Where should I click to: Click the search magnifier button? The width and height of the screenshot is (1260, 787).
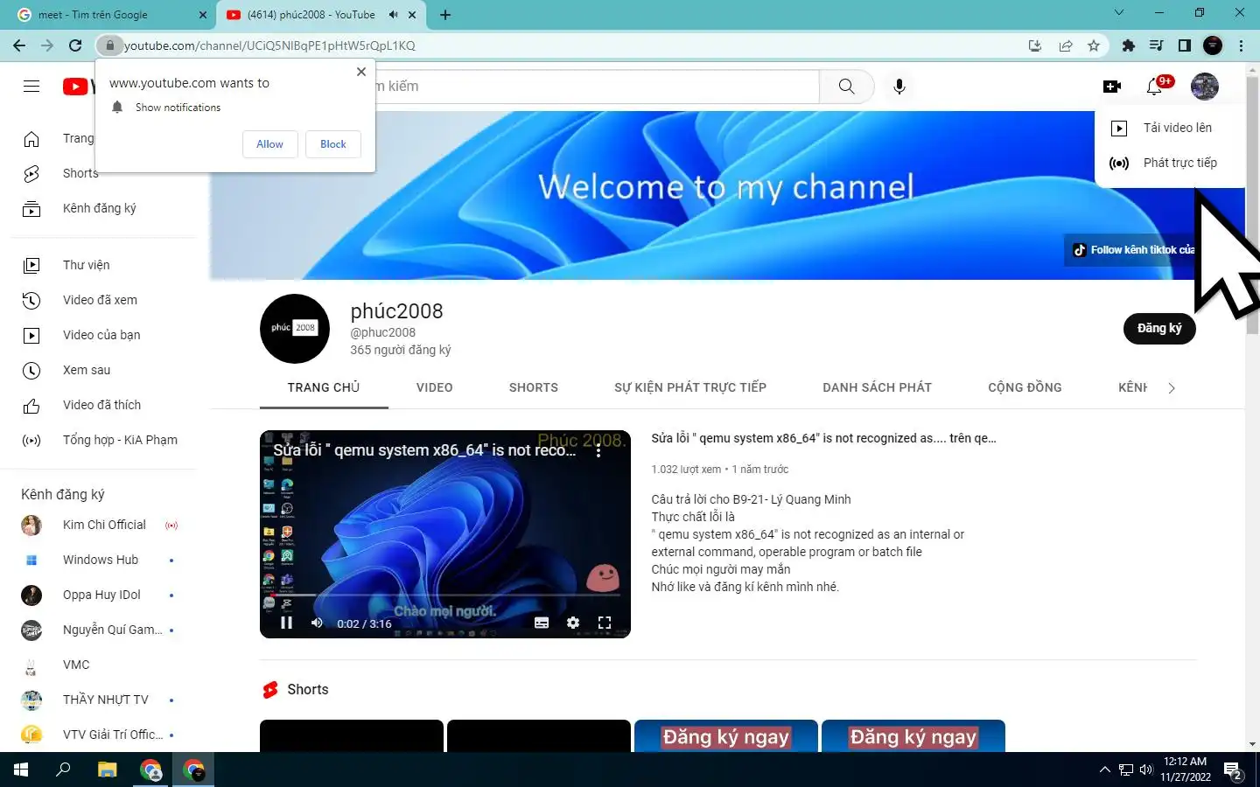pyautogui.click(x=846, y=86)
